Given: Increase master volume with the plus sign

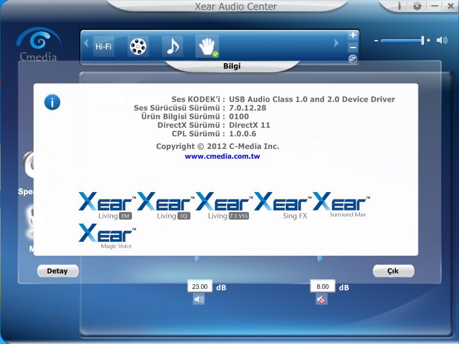Looking at the screenshot, I should pyautogui.click(x=429, y=40).
